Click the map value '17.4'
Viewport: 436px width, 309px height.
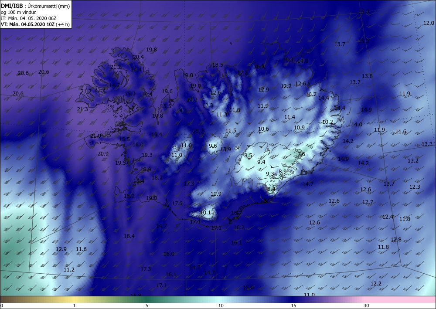(195, 222)
